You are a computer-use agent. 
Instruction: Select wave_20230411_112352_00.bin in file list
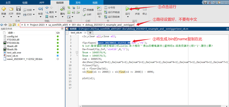pos(25,59)
